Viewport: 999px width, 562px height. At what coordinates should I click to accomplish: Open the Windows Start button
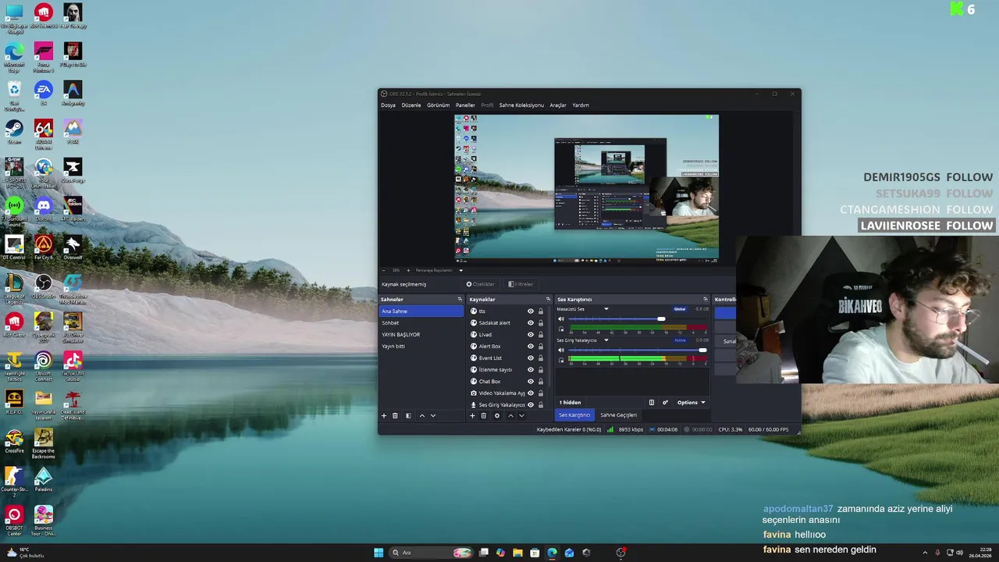379,553
